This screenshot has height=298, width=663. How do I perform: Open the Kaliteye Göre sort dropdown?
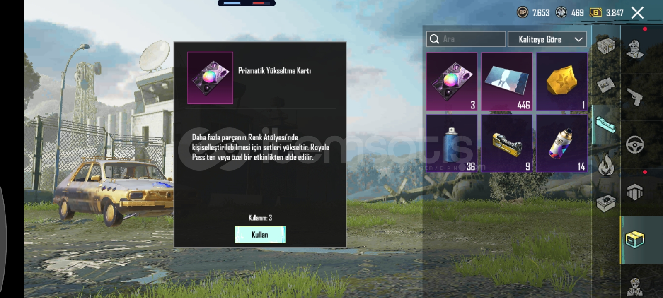[547, 39]
